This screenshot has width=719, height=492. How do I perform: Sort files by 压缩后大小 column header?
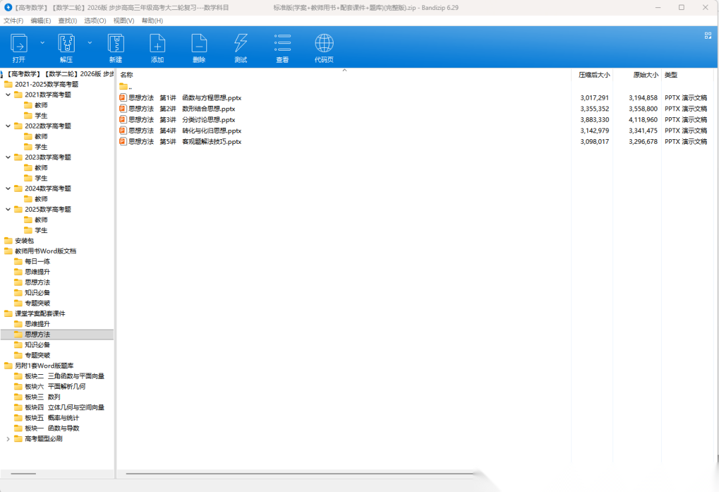click(x=593, y=75)
